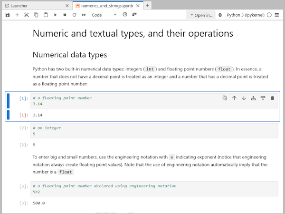Restart the kernel with the circular arrow icon
Image resolution: width=285 pixels, height=214 pixels.
(74, 15)
